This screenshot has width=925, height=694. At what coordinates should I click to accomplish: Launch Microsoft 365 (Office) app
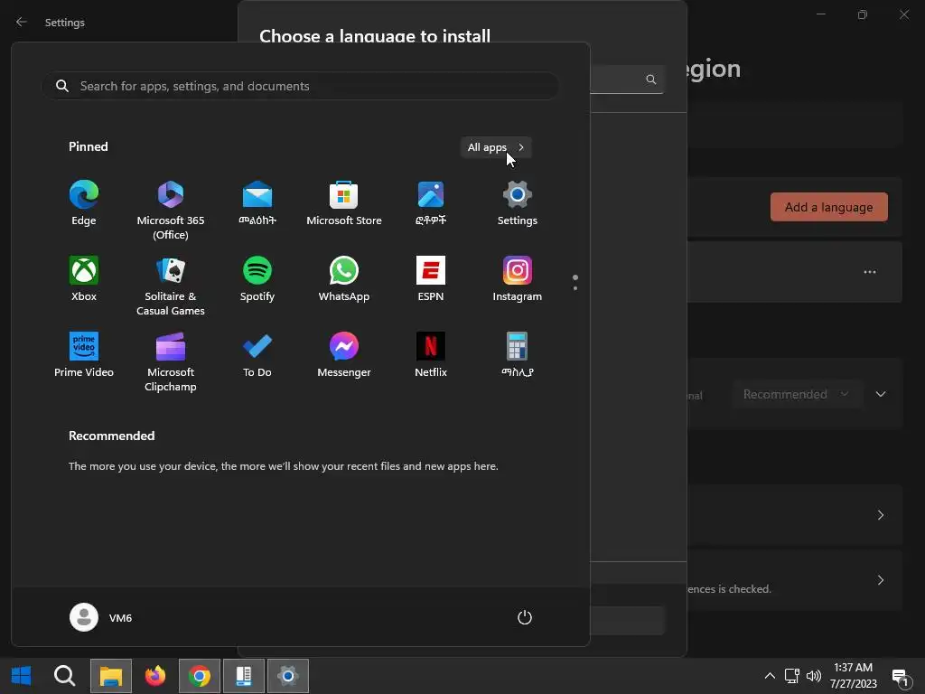pos(171,211)
